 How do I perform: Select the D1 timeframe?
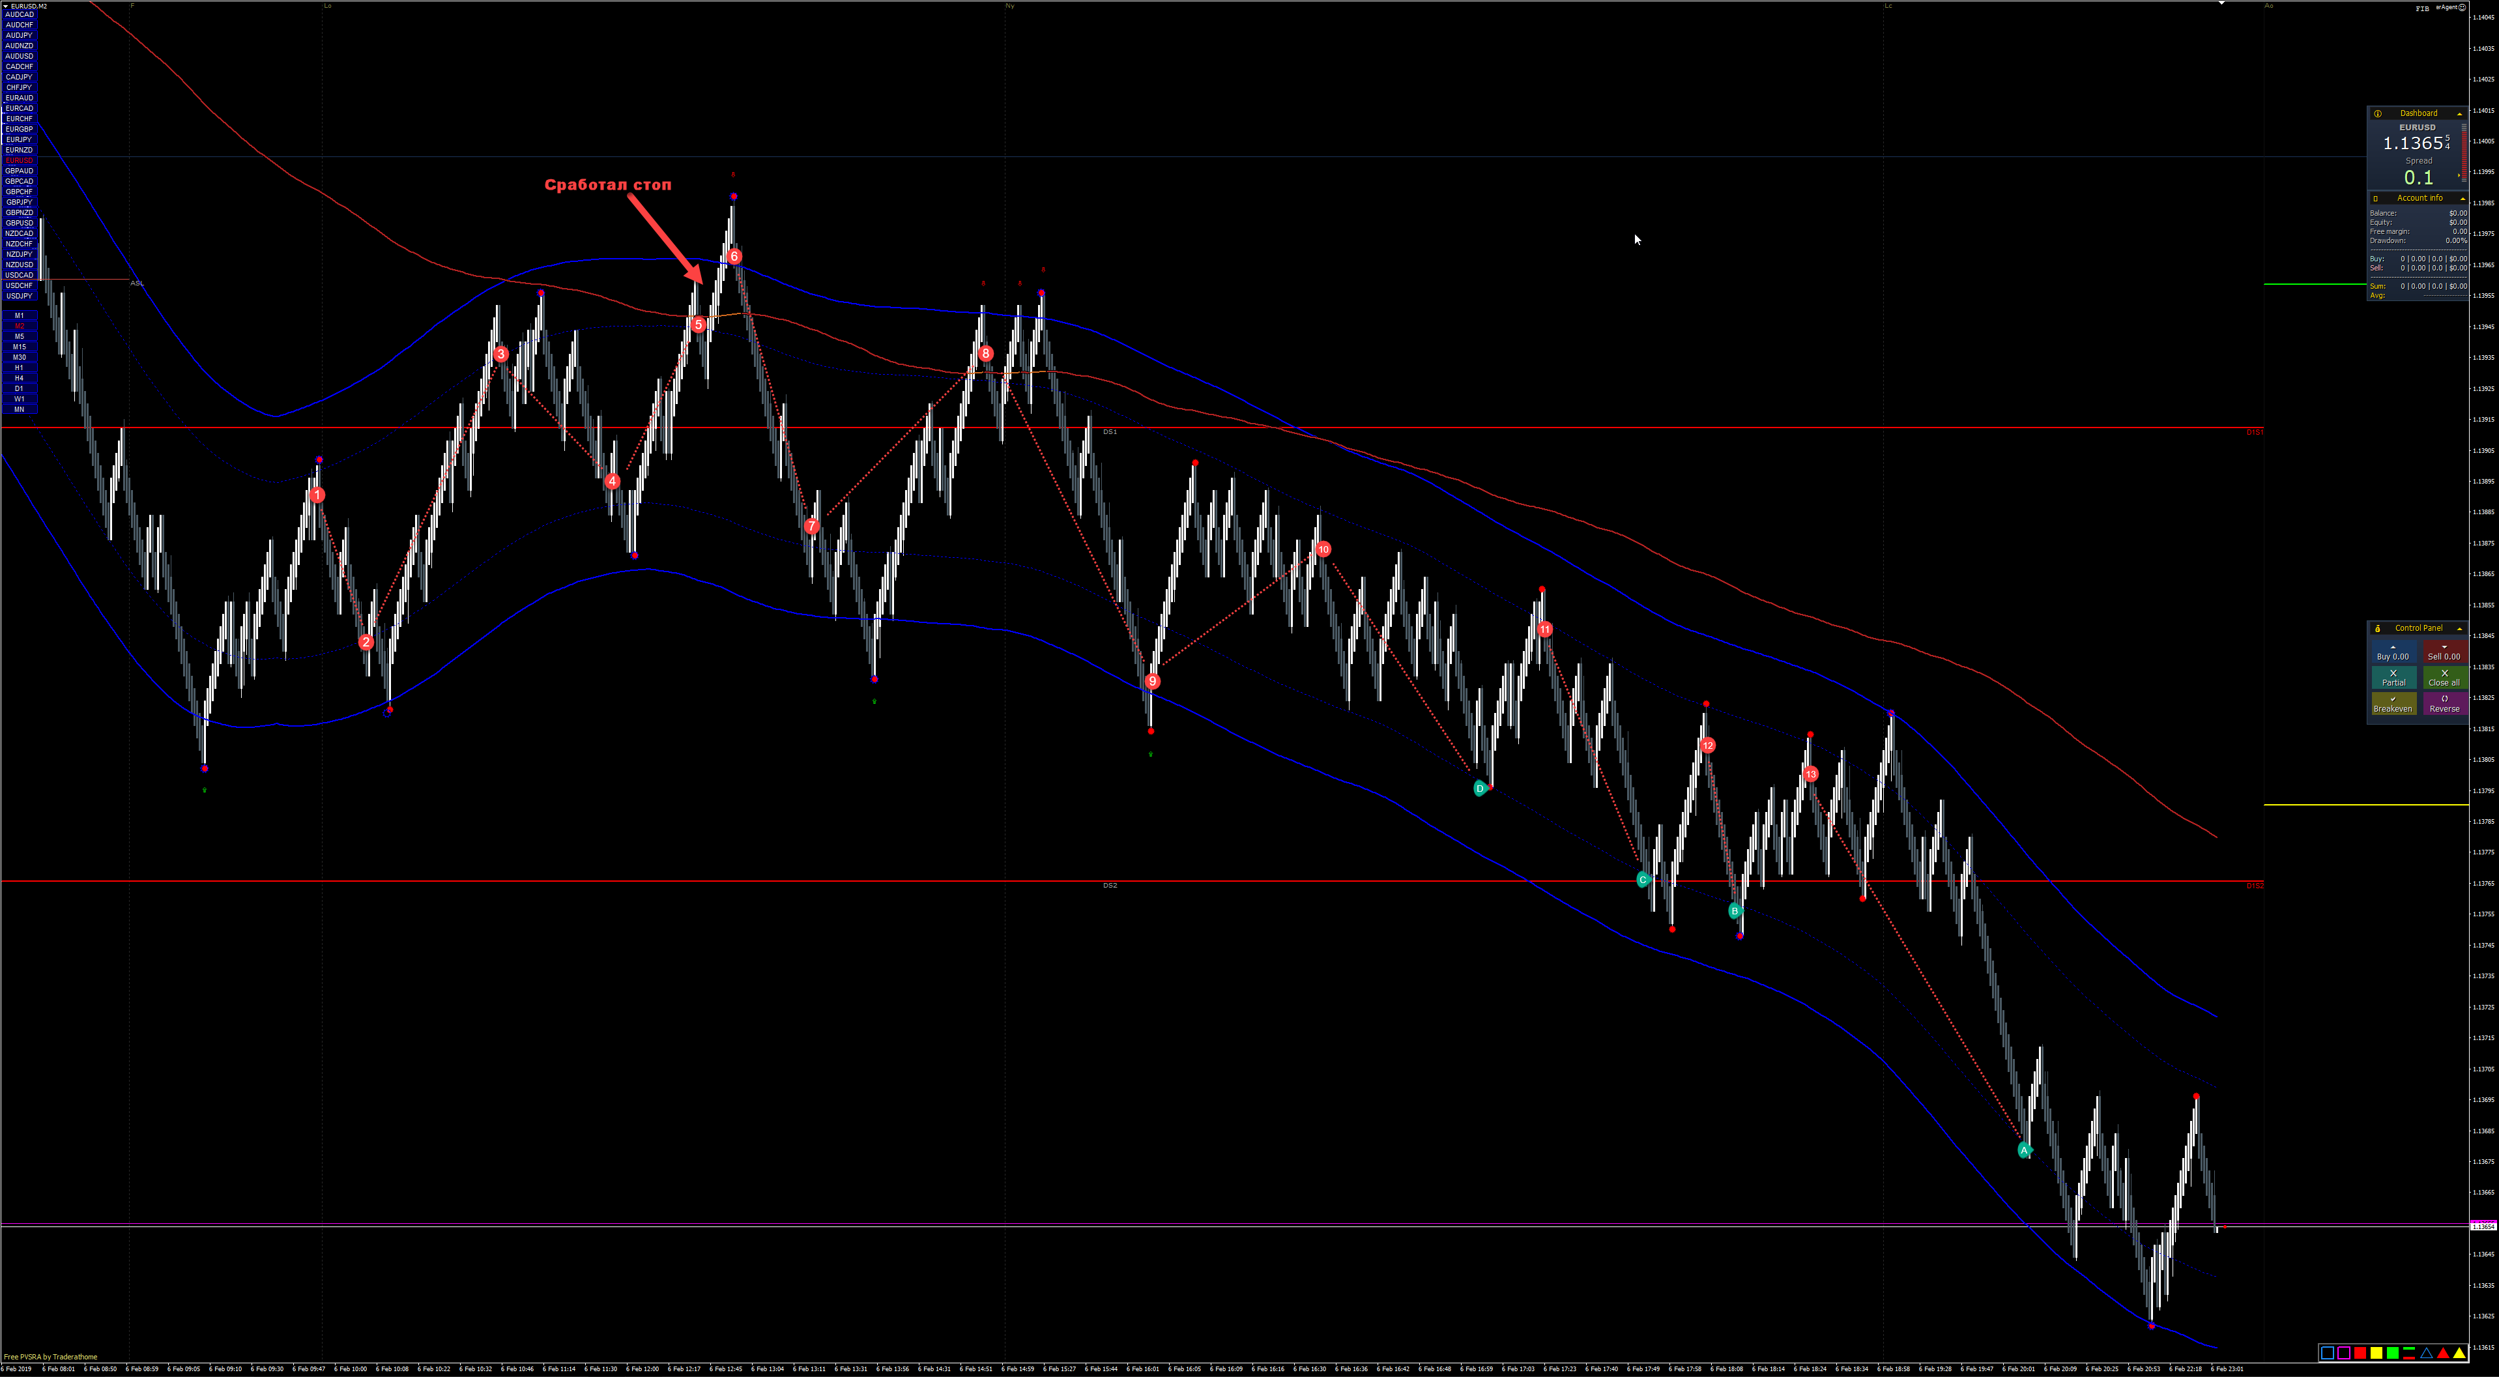20,388
